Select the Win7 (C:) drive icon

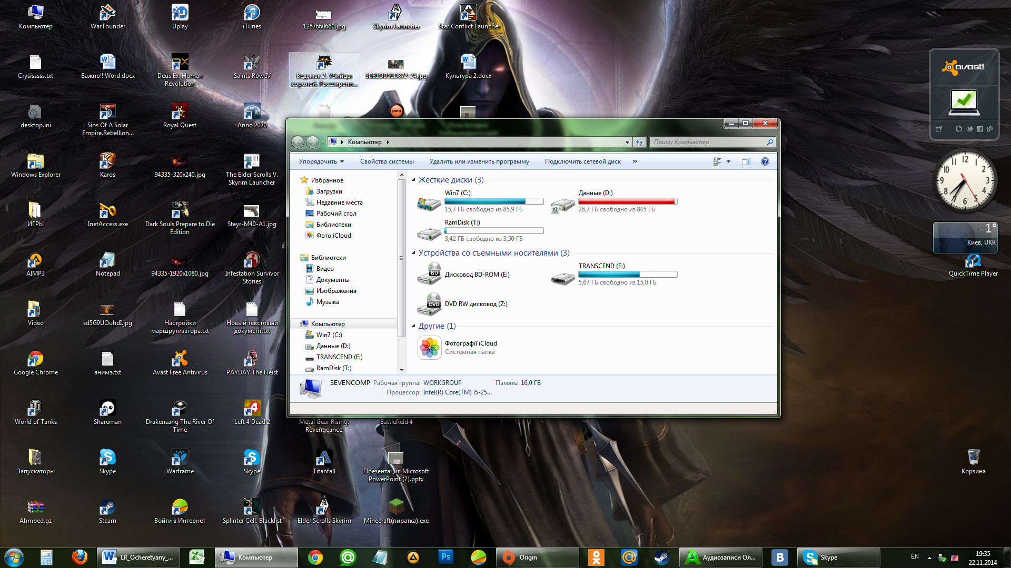point(429,204)
